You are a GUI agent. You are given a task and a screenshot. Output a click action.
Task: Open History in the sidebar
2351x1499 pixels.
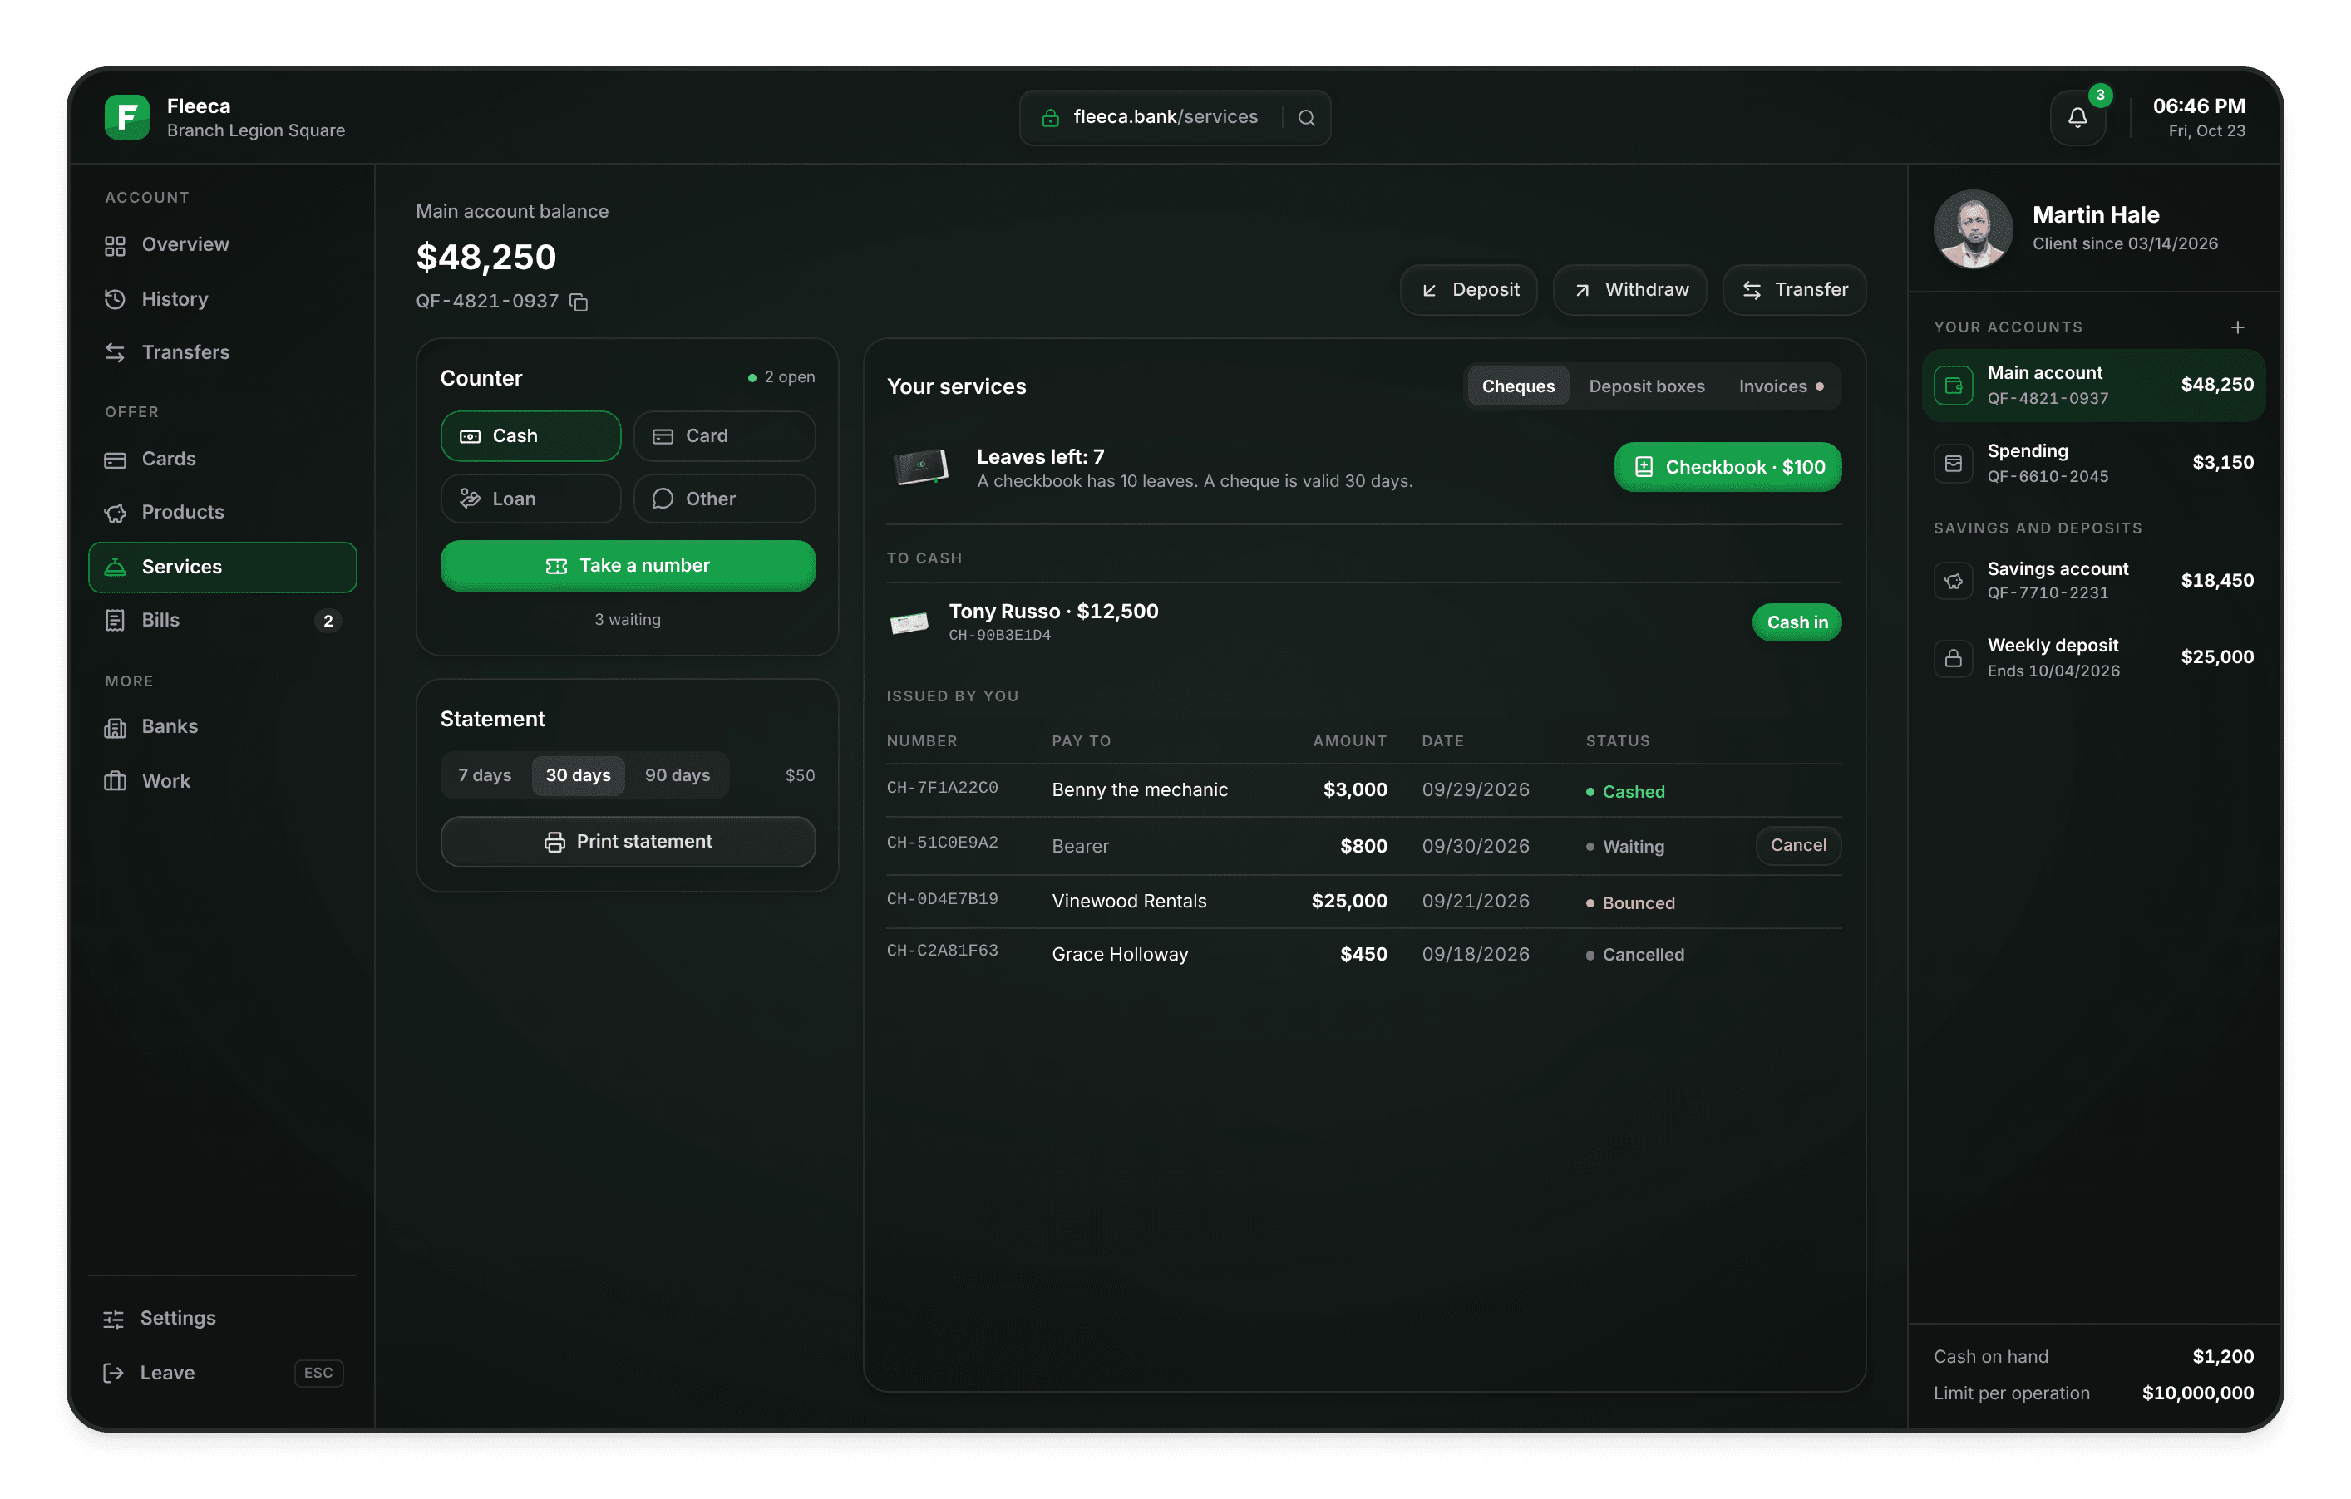(x=223, y=298)
